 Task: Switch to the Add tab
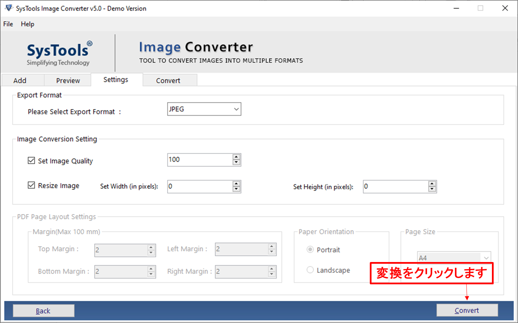23,80
